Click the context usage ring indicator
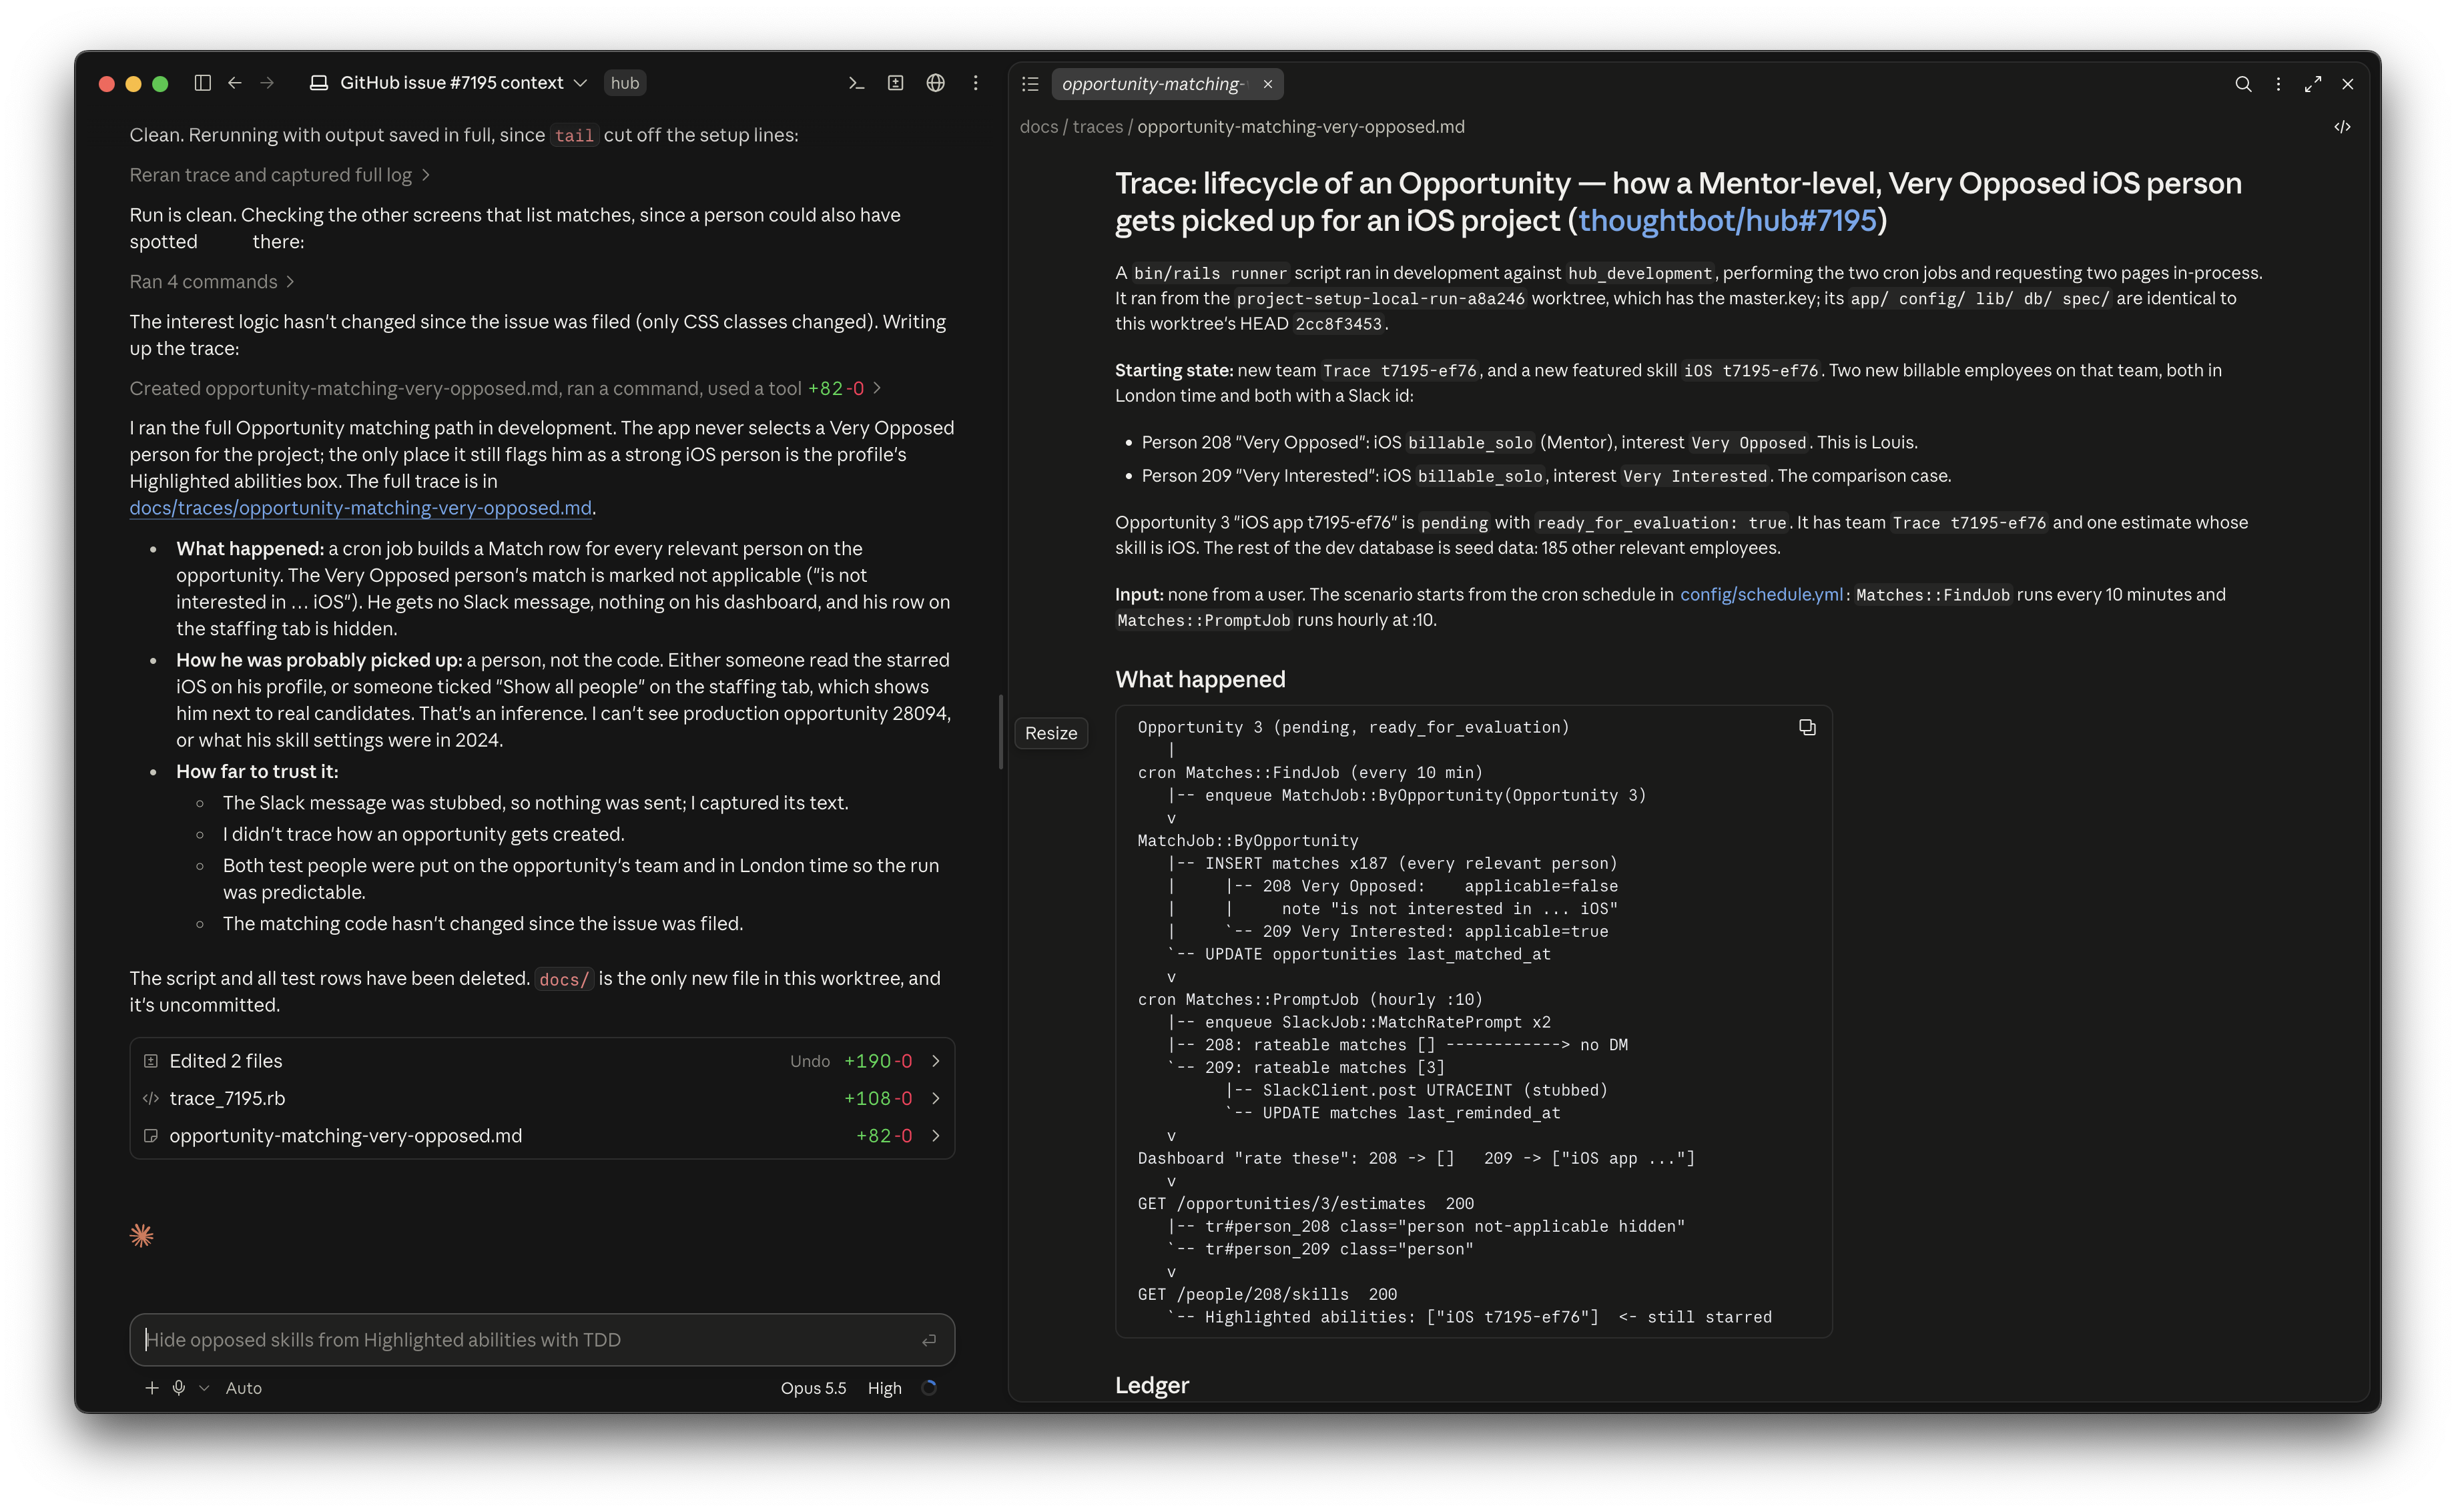This screenshot has height=1512, width=2456. point(929,1388)
